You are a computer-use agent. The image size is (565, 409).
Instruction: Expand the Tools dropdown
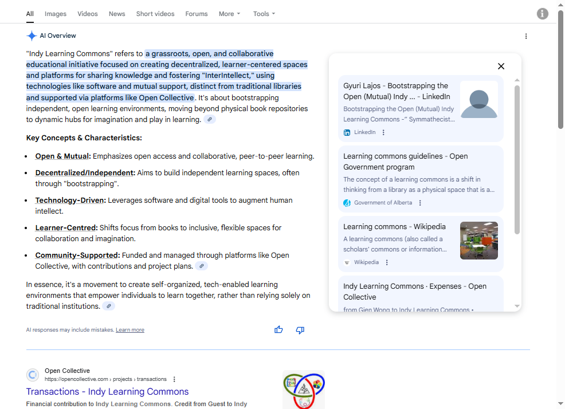tap(264, 14)
